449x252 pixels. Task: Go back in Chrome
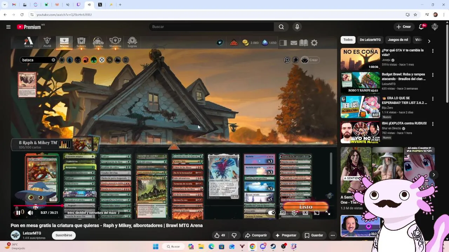[x=5, y=15]
